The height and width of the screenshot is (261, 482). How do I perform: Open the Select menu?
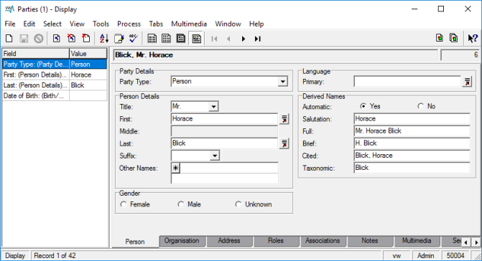52,24
